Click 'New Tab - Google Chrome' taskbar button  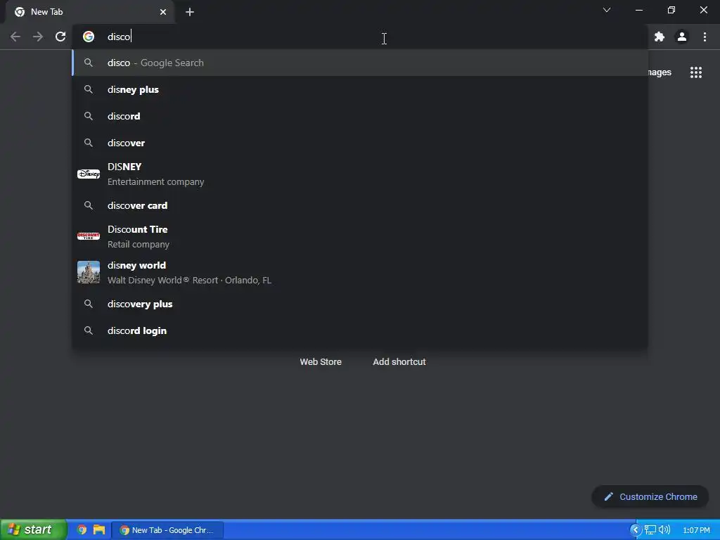pos(167,530)
